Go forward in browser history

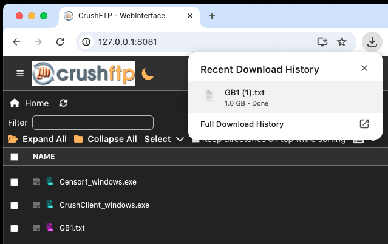click(x=38, y=42)
